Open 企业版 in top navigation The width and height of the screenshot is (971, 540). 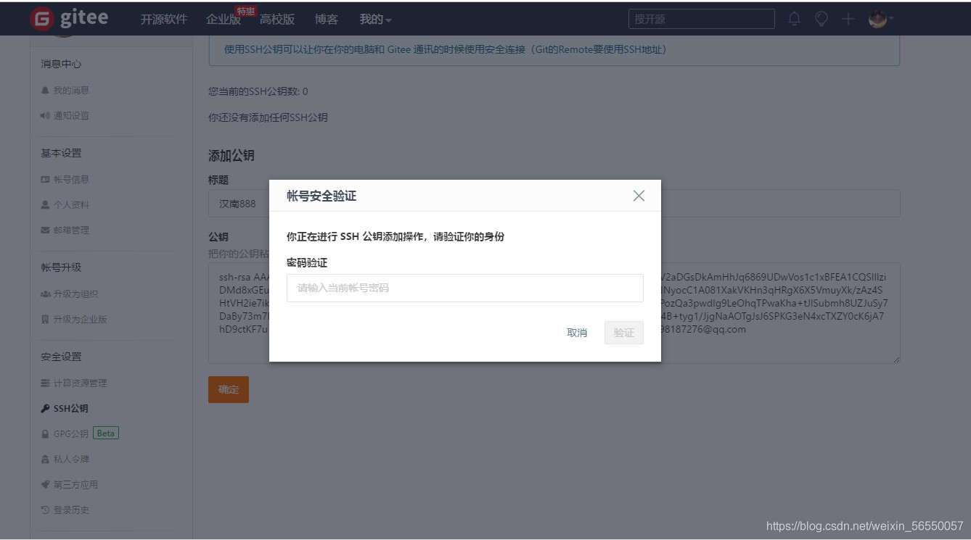(224, 20)
